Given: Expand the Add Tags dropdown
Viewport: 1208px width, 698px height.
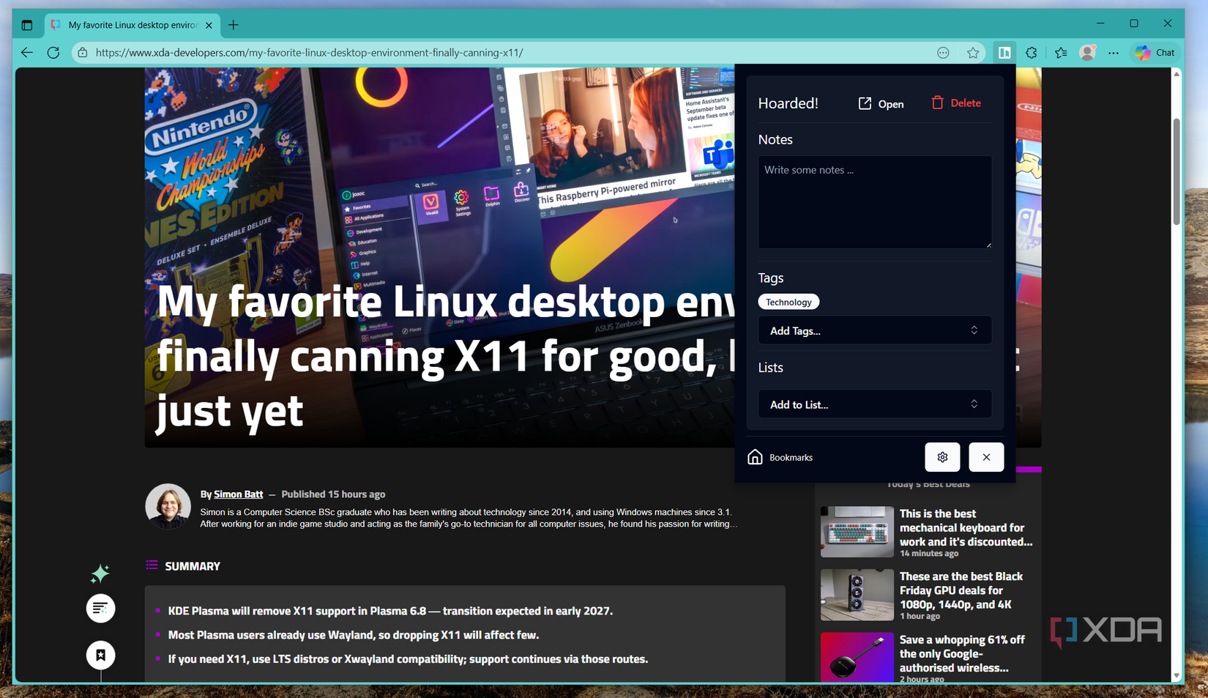Looking at the screenshot, I should pos(874,330).
